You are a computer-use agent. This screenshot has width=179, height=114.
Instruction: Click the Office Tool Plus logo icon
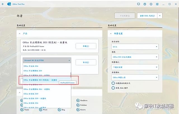pos(9,4)
